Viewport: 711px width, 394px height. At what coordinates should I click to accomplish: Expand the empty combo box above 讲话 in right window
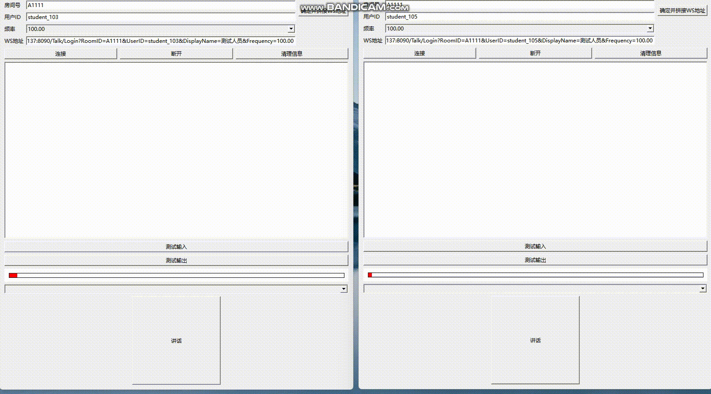point(703,288)
